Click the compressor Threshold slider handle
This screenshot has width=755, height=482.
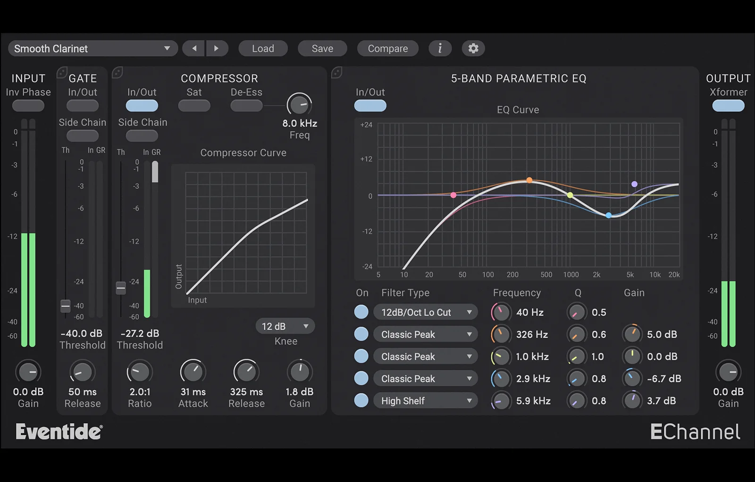[x=121, y=287]
